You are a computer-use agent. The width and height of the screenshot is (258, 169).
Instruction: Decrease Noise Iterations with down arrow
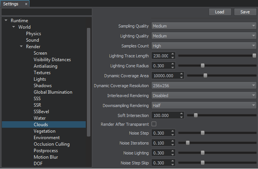click(x=173, y=145)
